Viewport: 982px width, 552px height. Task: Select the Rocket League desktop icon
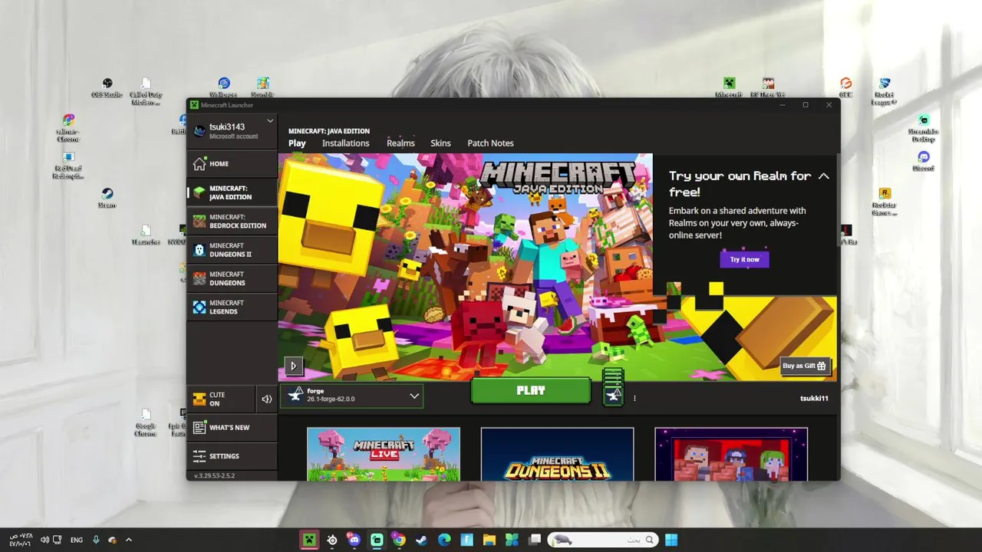coord(885,91)
